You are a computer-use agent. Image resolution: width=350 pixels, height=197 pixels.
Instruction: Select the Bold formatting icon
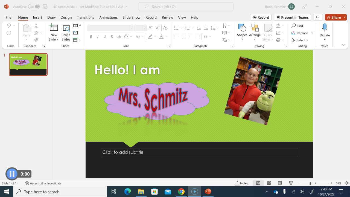coord(91,36)
